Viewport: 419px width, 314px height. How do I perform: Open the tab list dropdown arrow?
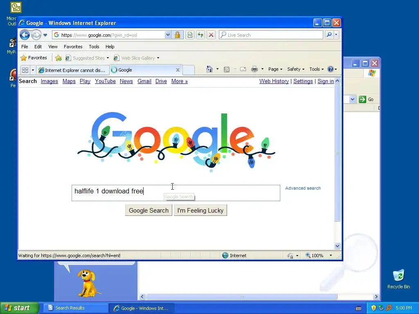33,70
